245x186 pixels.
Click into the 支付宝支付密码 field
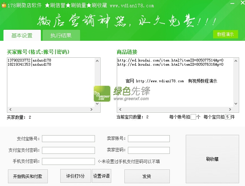tap(68, 150)
